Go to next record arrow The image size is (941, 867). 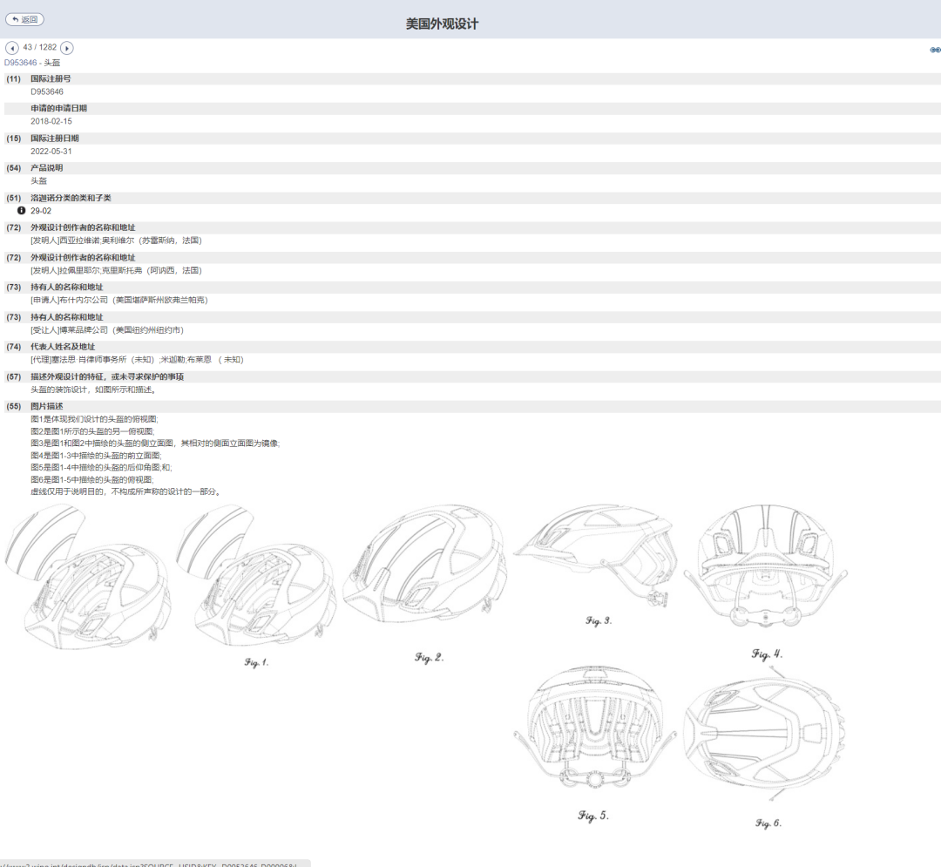(x=67, y=48)
